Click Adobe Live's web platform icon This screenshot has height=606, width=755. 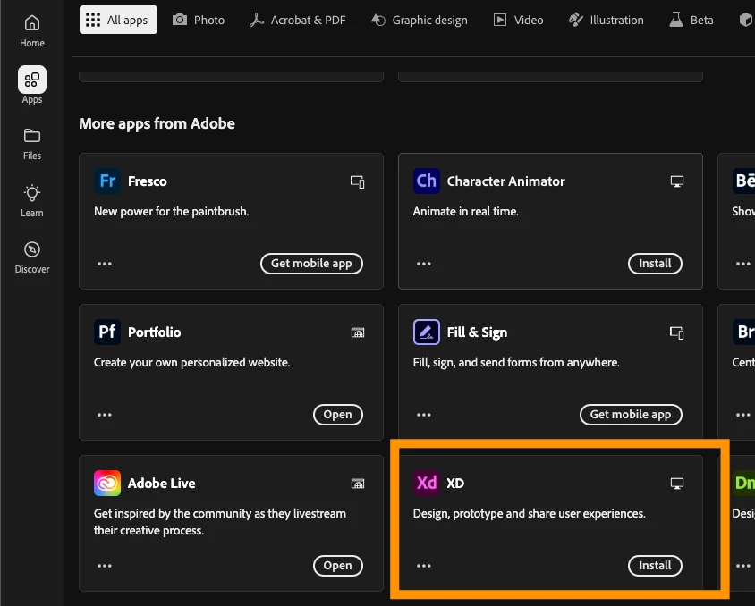click(x=358, y=484)
